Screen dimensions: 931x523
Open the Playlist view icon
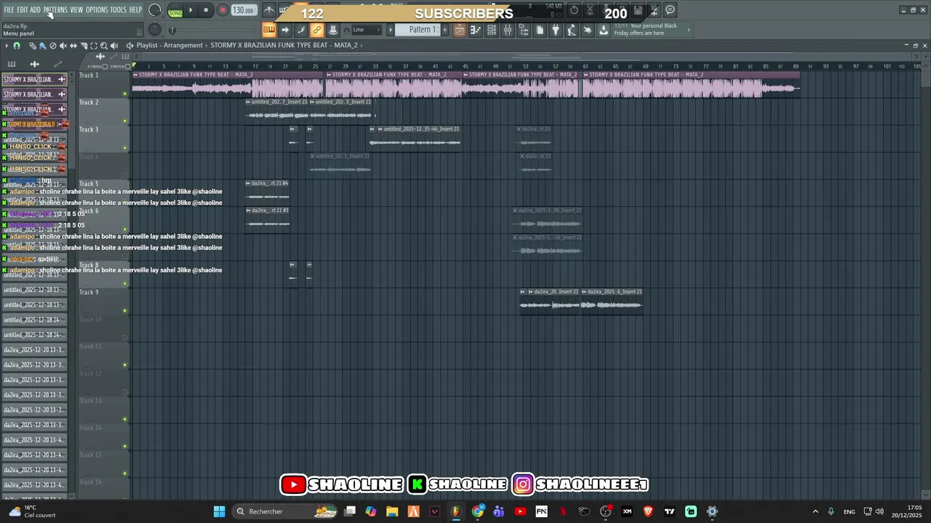tap(460, 30)
